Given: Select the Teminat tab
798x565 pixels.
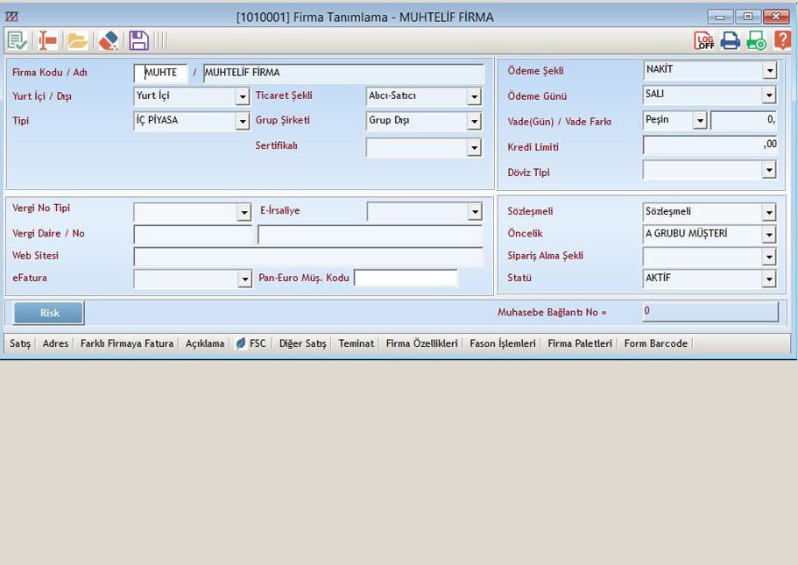Looking at the screenshot, I should pyautogui.click(x=357, y=344).
